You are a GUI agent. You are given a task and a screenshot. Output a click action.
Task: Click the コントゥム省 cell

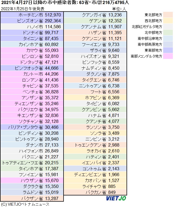(86, 169)
